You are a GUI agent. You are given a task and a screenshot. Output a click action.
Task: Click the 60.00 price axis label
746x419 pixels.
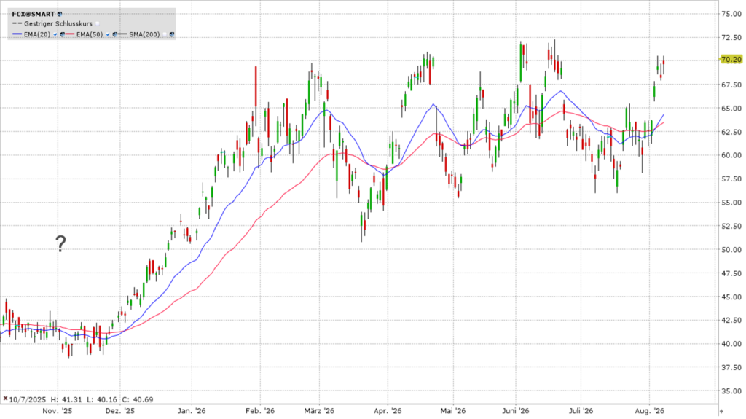pos(731,155)
